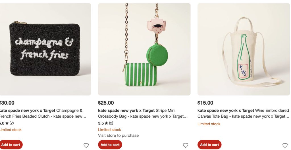Add Stripe Mini Crossbody Bag to cart
Screen dimensions: 291x150
[110, 145]
